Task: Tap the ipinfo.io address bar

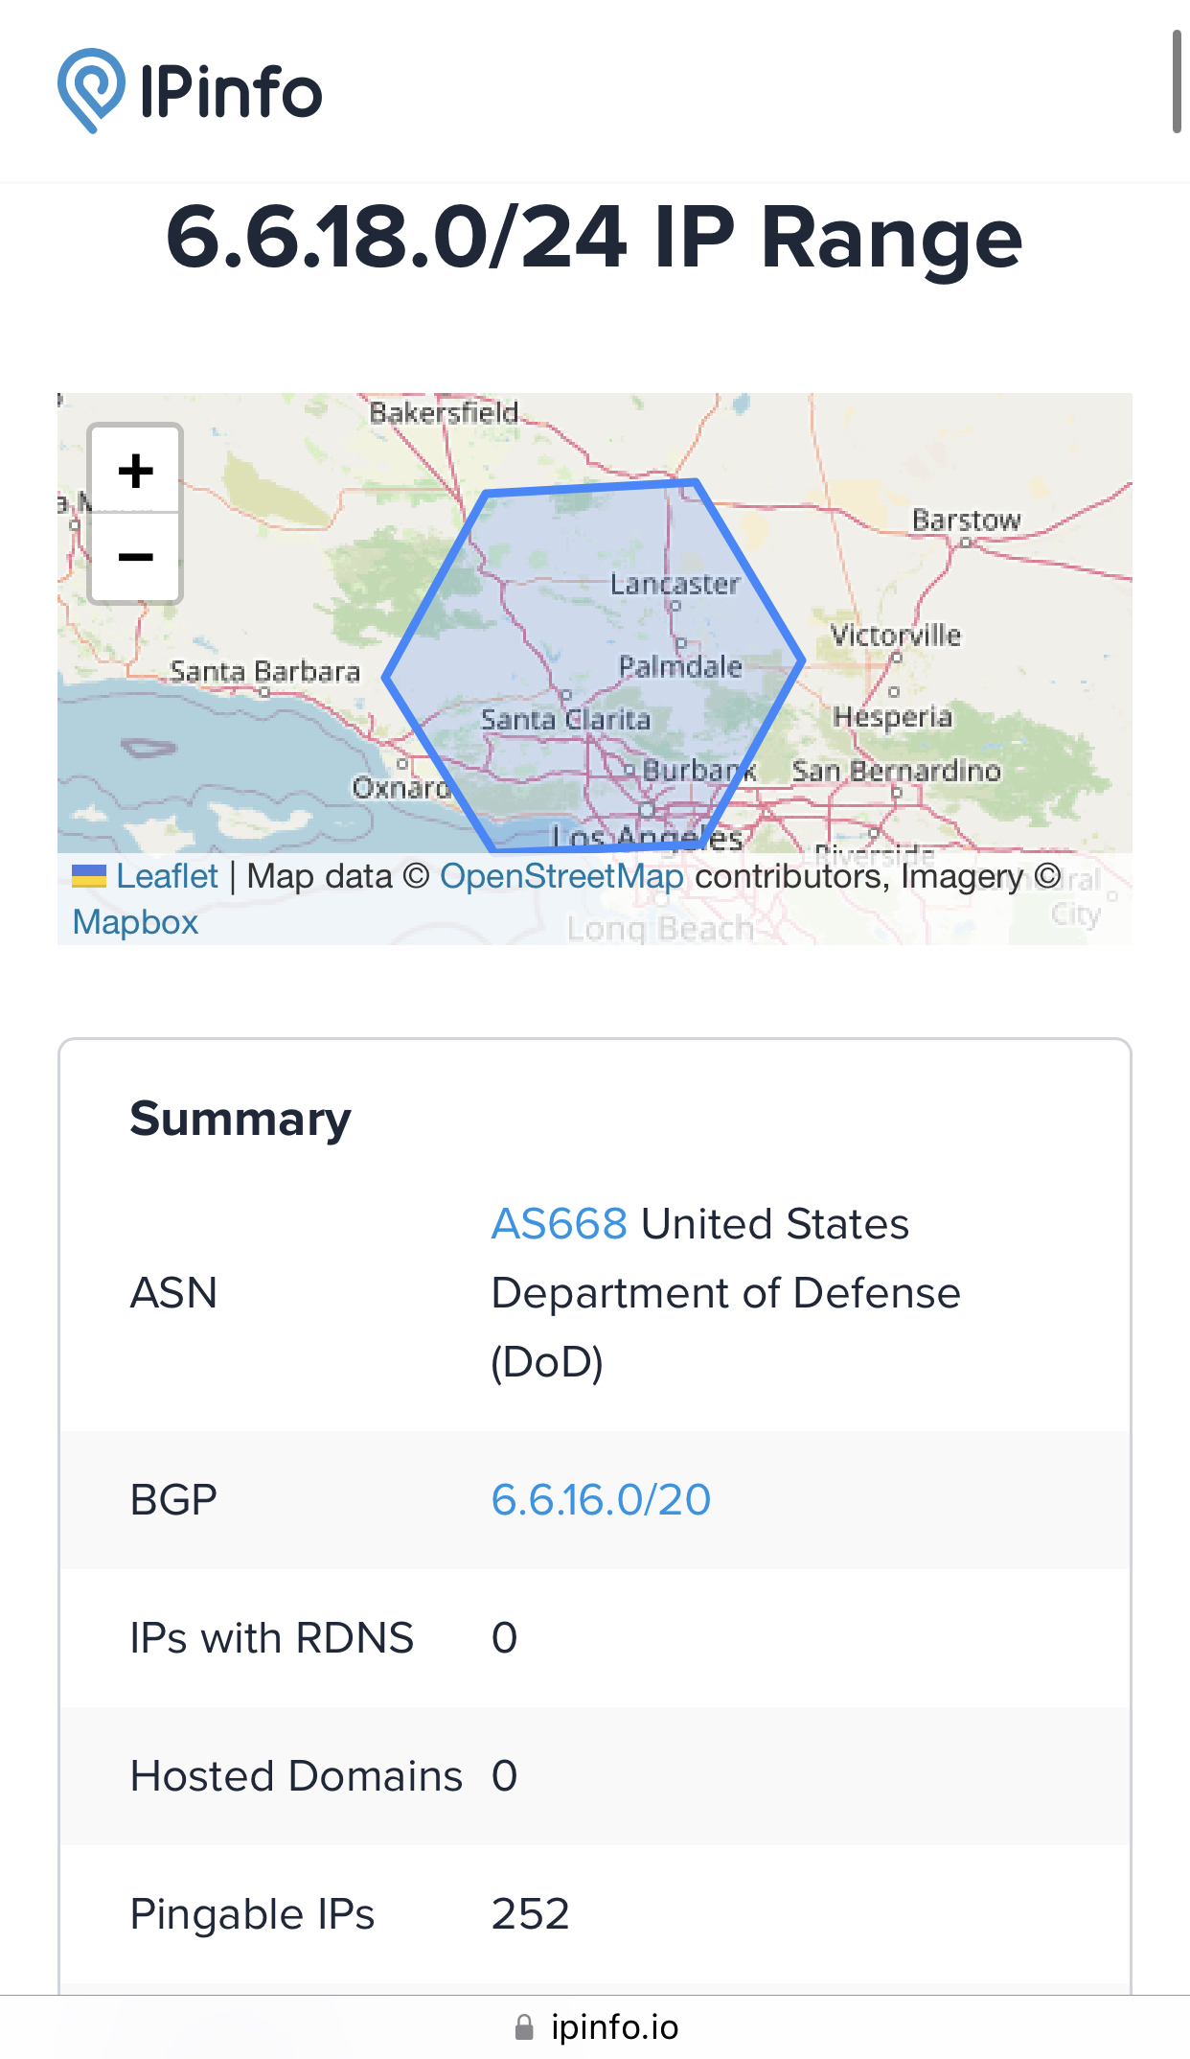Action: point(595,2027)
